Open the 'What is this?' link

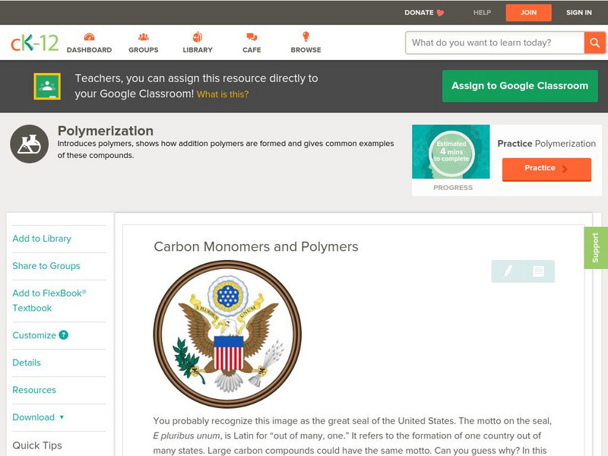coord(223,94)
